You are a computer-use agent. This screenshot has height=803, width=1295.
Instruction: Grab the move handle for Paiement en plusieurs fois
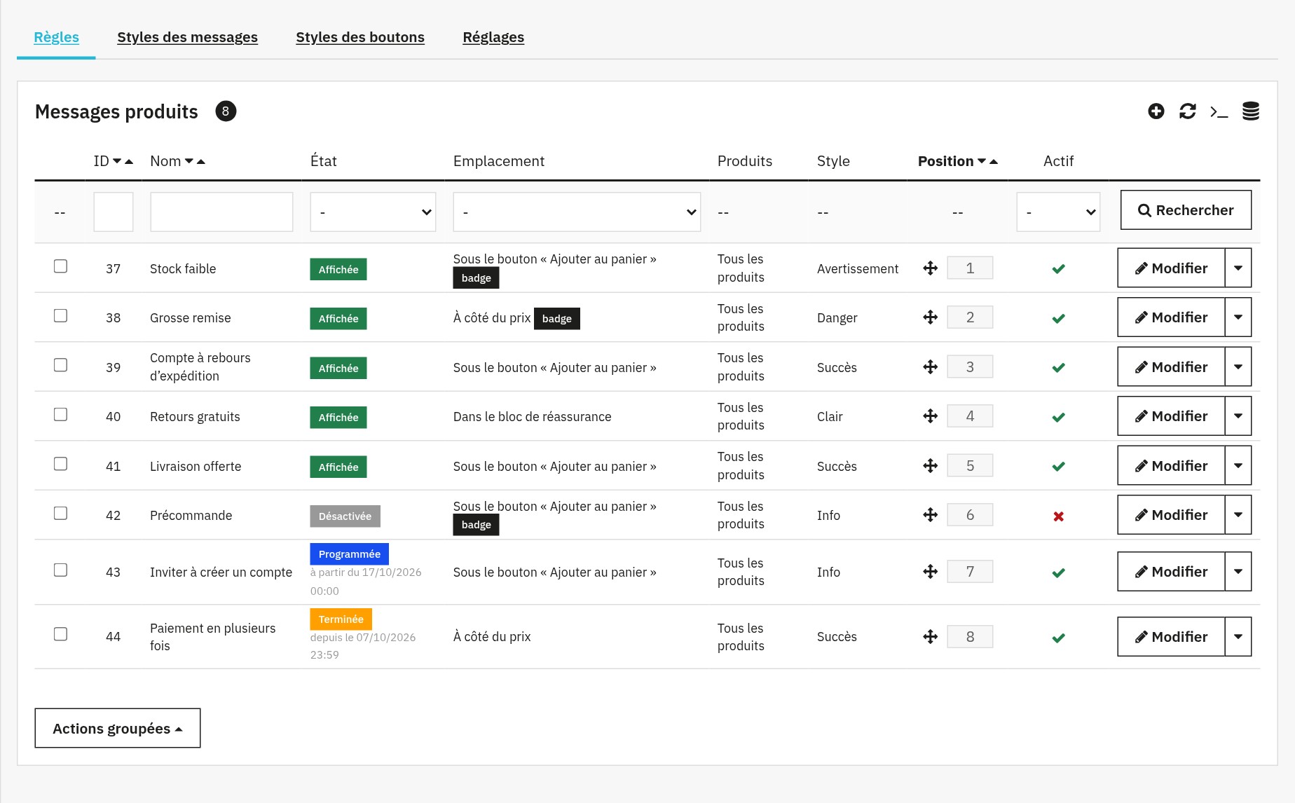click(931, 636)
